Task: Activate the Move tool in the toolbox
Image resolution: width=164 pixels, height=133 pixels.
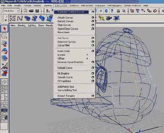Action: [x=5, y=43]
